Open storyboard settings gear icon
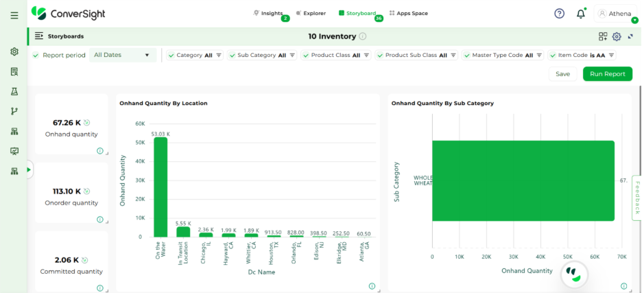 tap(617, 36)
